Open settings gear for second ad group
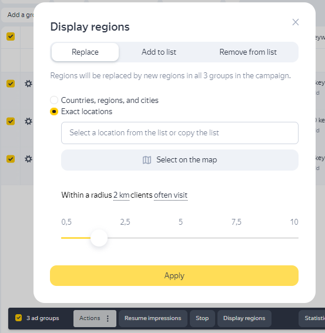325x333 pixels. point(28,121)
